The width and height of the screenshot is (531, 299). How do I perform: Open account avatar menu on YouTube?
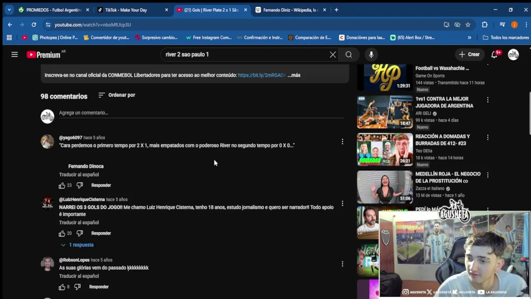click(x=514, y=54)
